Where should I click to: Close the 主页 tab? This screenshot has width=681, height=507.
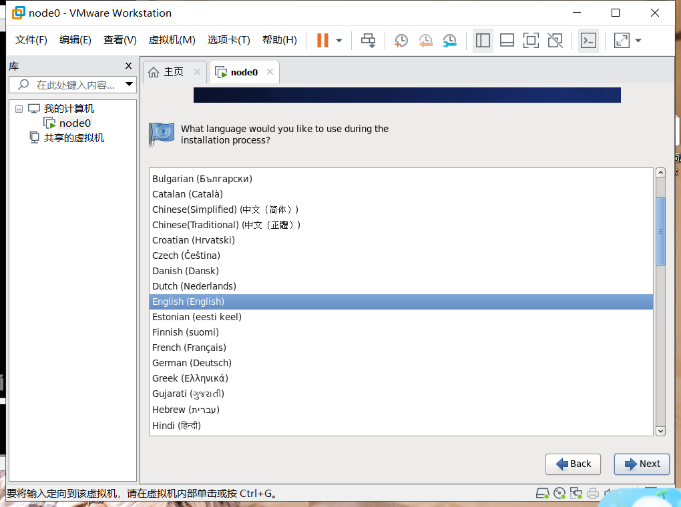pos(197,71)
